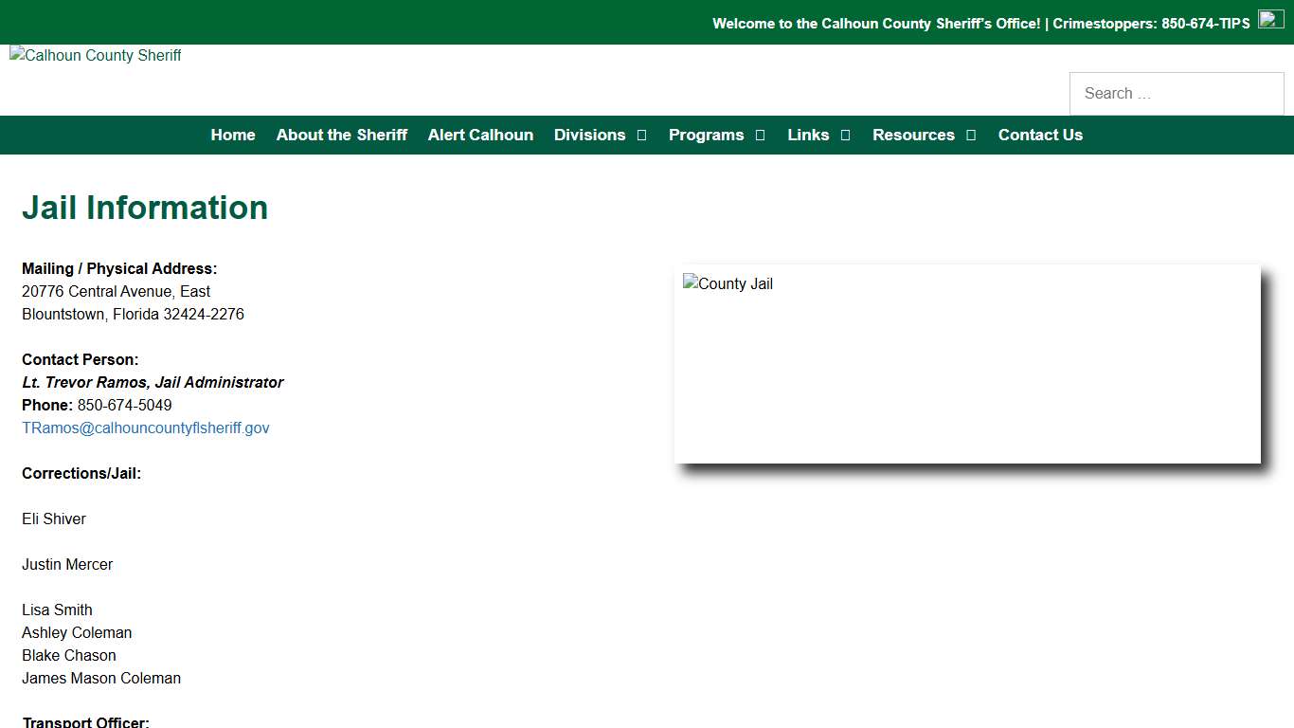
Task: Click the Jail Information heading
Action: [x=145, y=208]
